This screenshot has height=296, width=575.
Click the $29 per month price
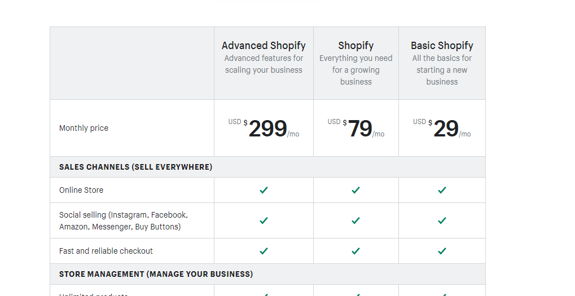click(x=446, y=129)
